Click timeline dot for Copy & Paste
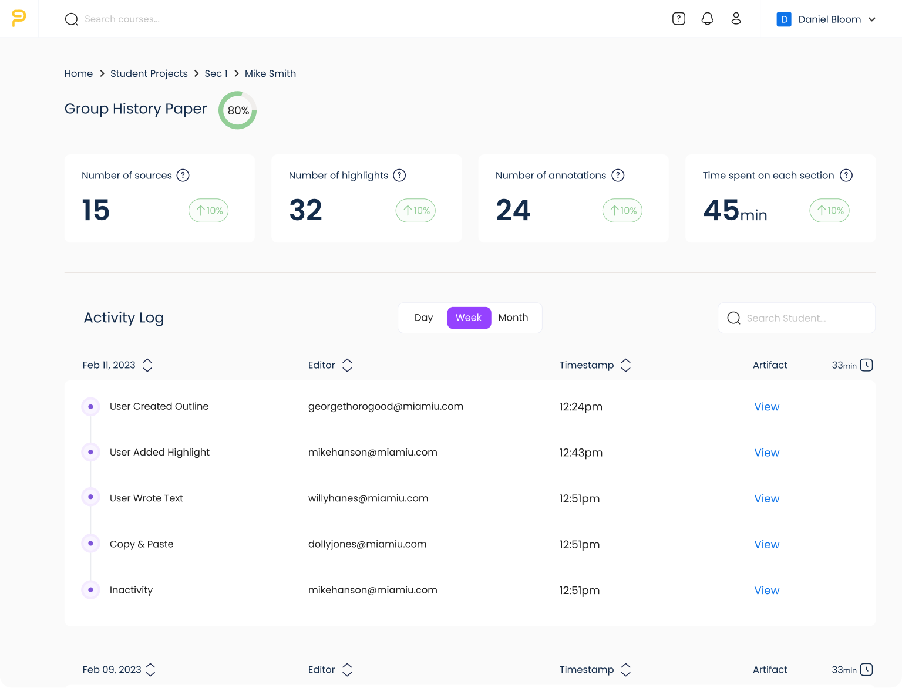The height and width of the screenshot is (688, 902). click(90, 544)
